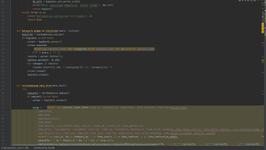Click the 'item_slug,' line in query
The image size is (266, 150).
pyautogui.click(x=45, y=115)
